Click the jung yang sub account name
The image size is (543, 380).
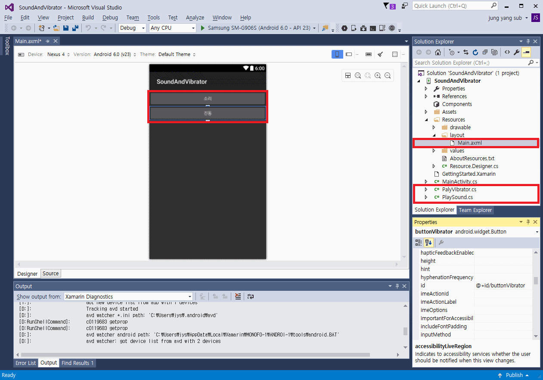[x=505, y=18]
